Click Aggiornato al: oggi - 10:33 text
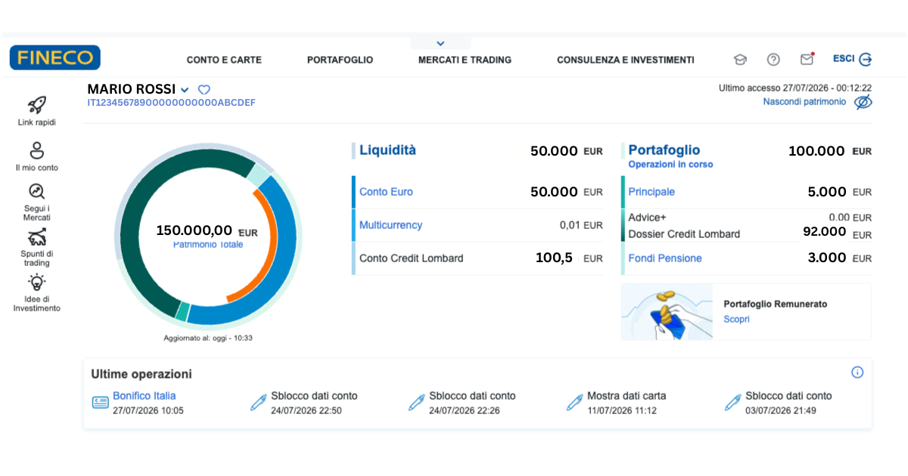Viewport: 908px width, 476px height. pyautogui.click(x=208, y=338)
